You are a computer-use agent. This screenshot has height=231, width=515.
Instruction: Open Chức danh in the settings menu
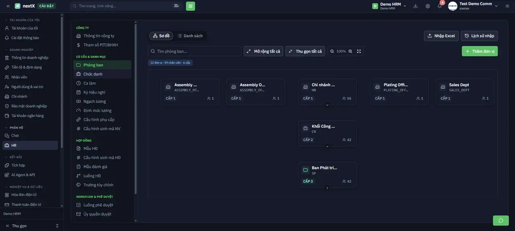click(102, 74)
